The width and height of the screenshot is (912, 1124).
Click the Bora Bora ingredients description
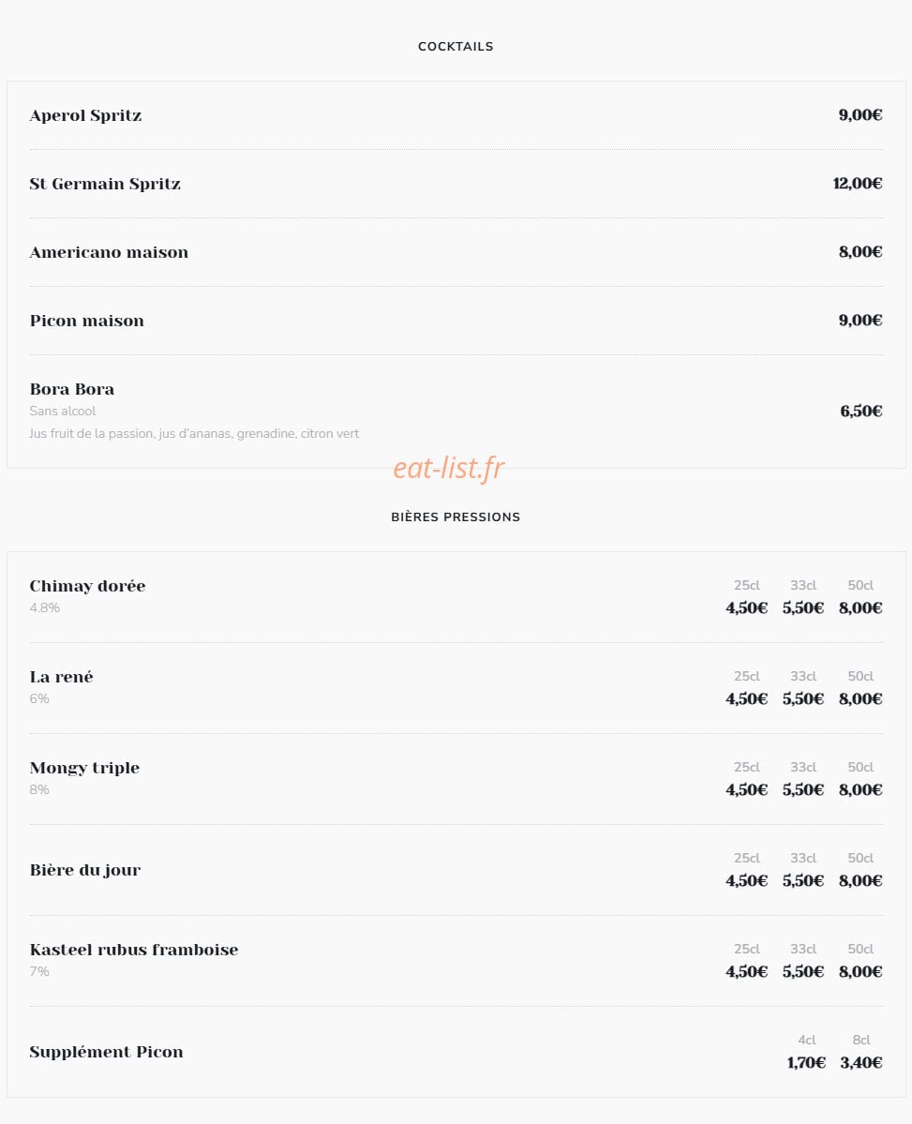pyautogui.click(x=194, y=434)
